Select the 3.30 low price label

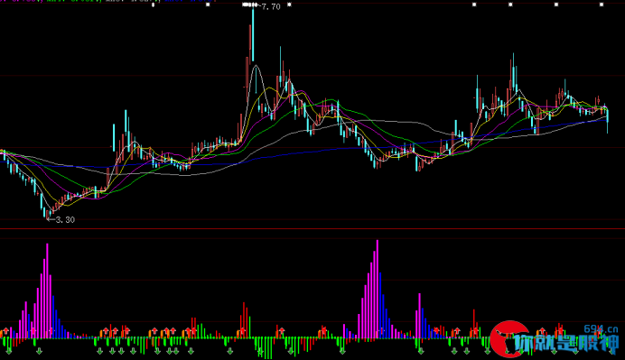click(x=65, y=220)
